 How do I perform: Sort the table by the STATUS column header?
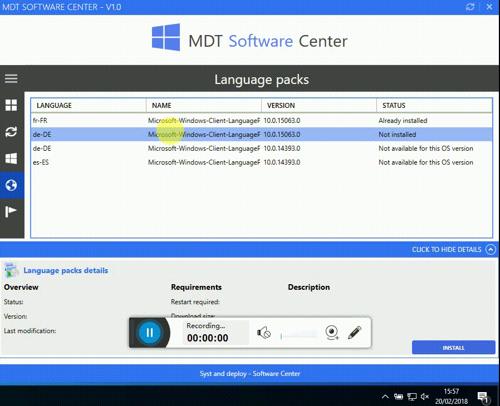(x=394, y=105)
